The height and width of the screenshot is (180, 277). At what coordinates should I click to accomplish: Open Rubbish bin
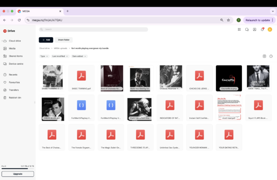(15, 97)
